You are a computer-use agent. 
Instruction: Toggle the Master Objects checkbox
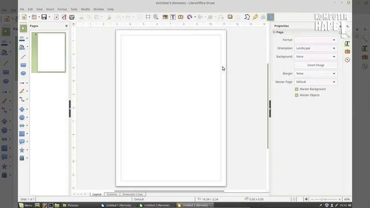pyautogui.click(x=297, y=95)
